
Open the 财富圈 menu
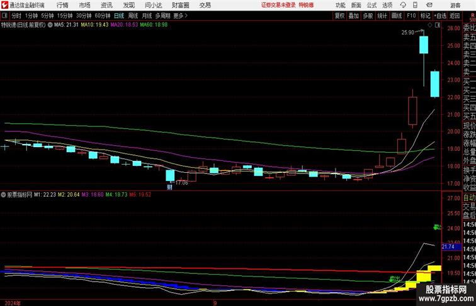[x=180, y=5]
